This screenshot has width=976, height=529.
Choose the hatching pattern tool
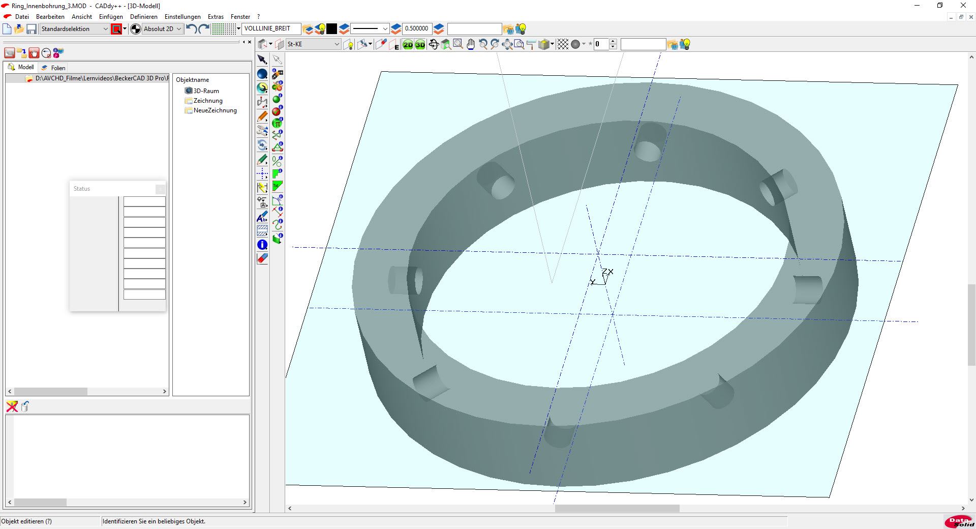[262, 230]
